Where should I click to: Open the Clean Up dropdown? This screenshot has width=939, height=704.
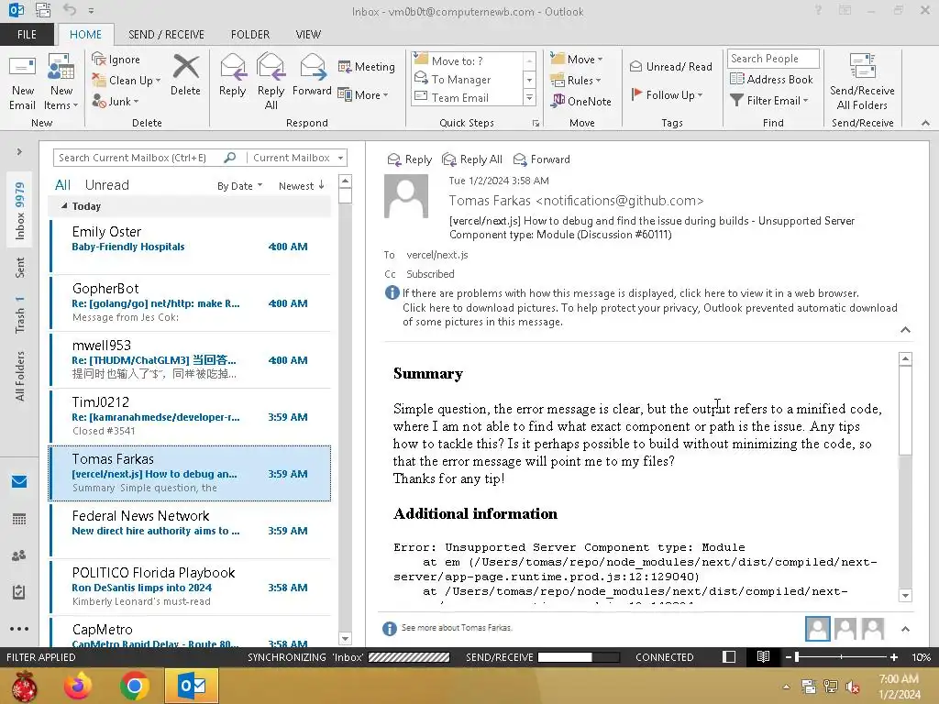pyautogui.click(x=127, y=81)
